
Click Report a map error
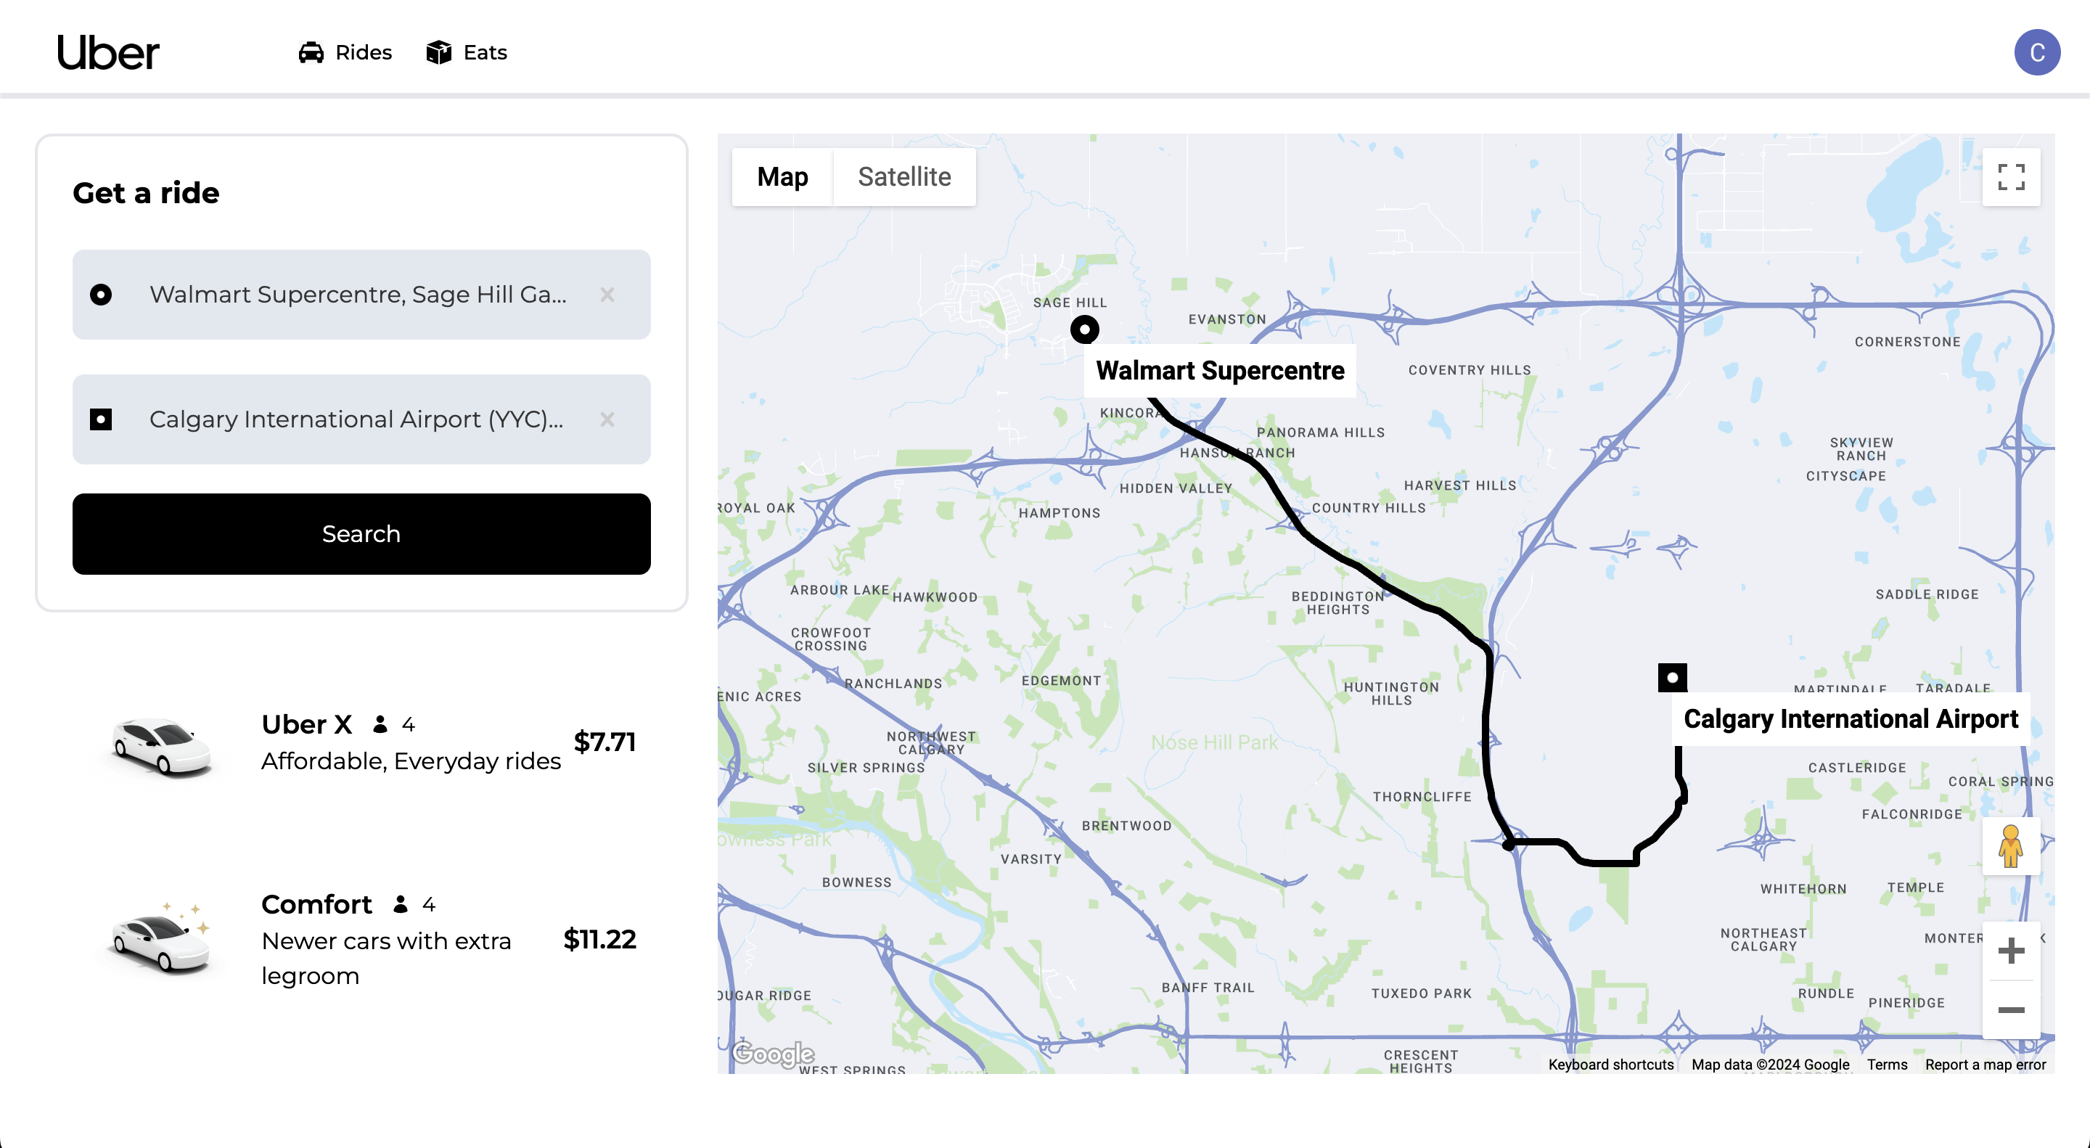click(1985, 1064)
